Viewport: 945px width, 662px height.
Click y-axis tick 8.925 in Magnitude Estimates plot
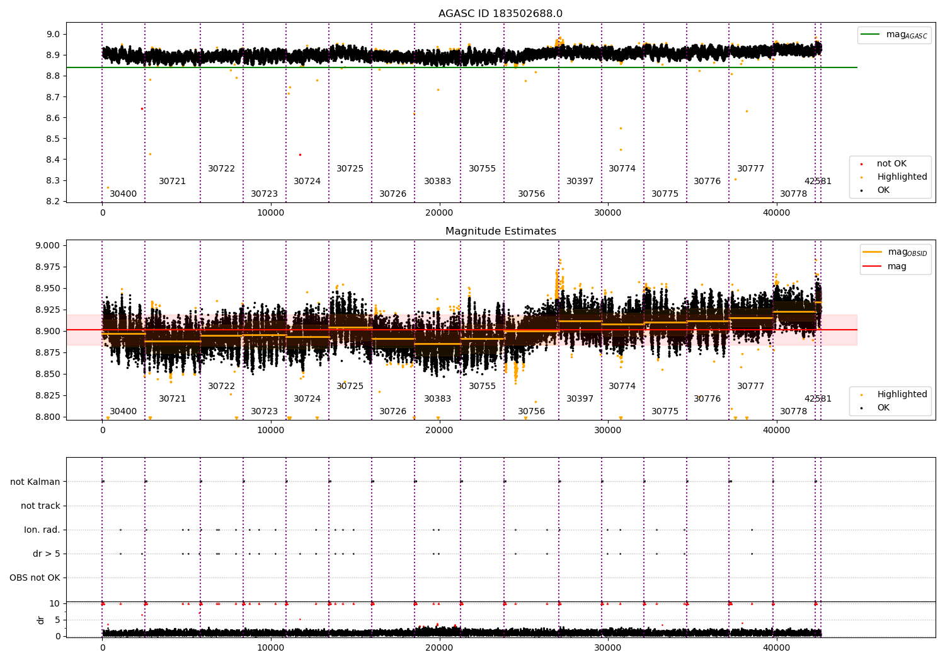tap(48, 310)
